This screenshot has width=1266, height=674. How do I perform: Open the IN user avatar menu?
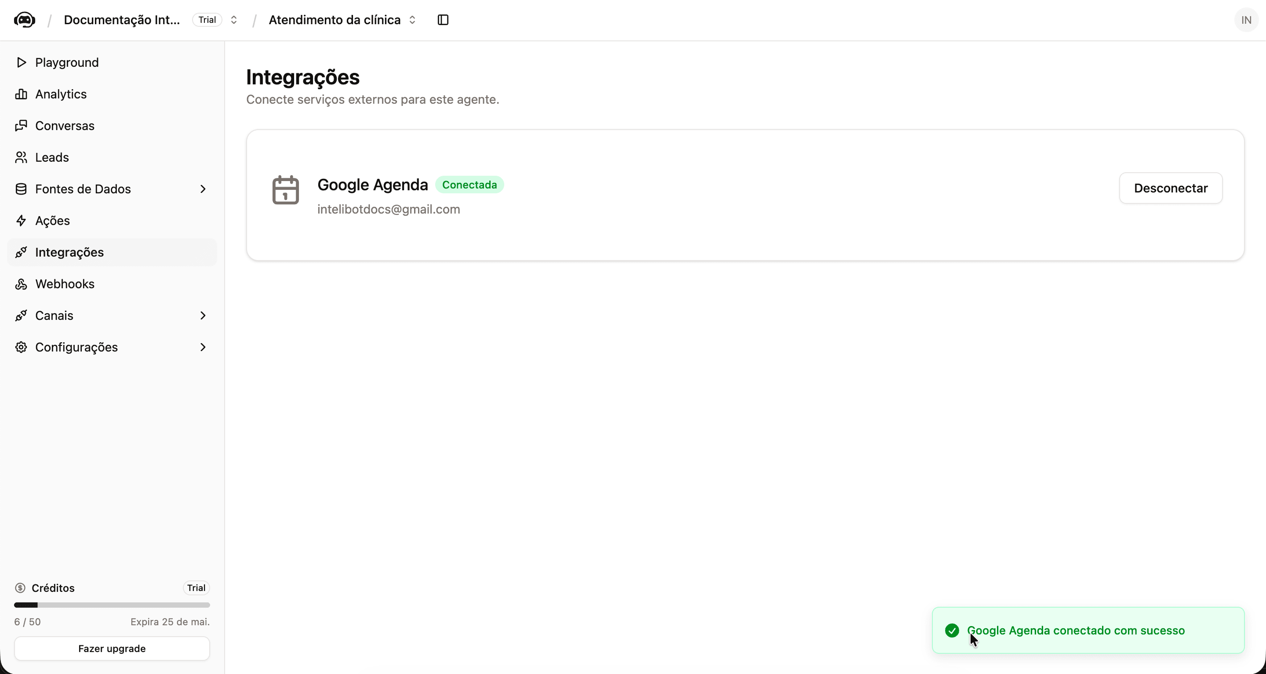[x=1246, y=20]
